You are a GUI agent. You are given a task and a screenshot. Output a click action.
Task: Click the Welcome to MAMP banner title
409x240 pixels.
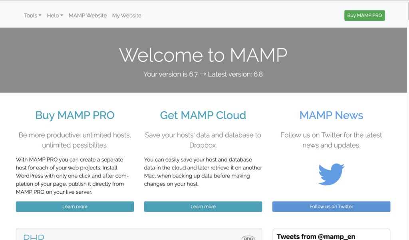203,55
